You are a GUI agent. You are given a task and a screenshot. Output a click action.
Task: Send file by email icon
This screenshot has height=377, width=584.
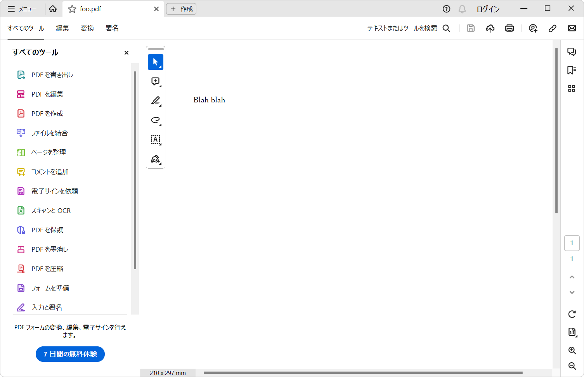pyautogui.click(x=572, y=28)
